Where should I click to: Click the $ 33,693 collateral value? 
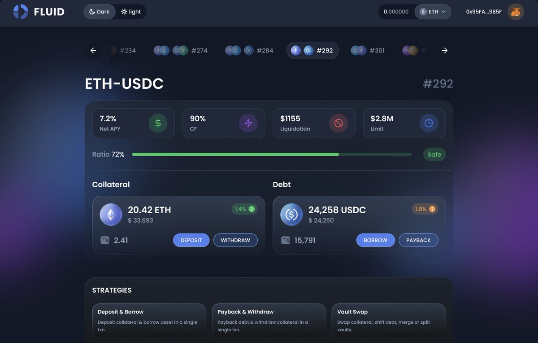pyautogui.click(x=140, y=220)
